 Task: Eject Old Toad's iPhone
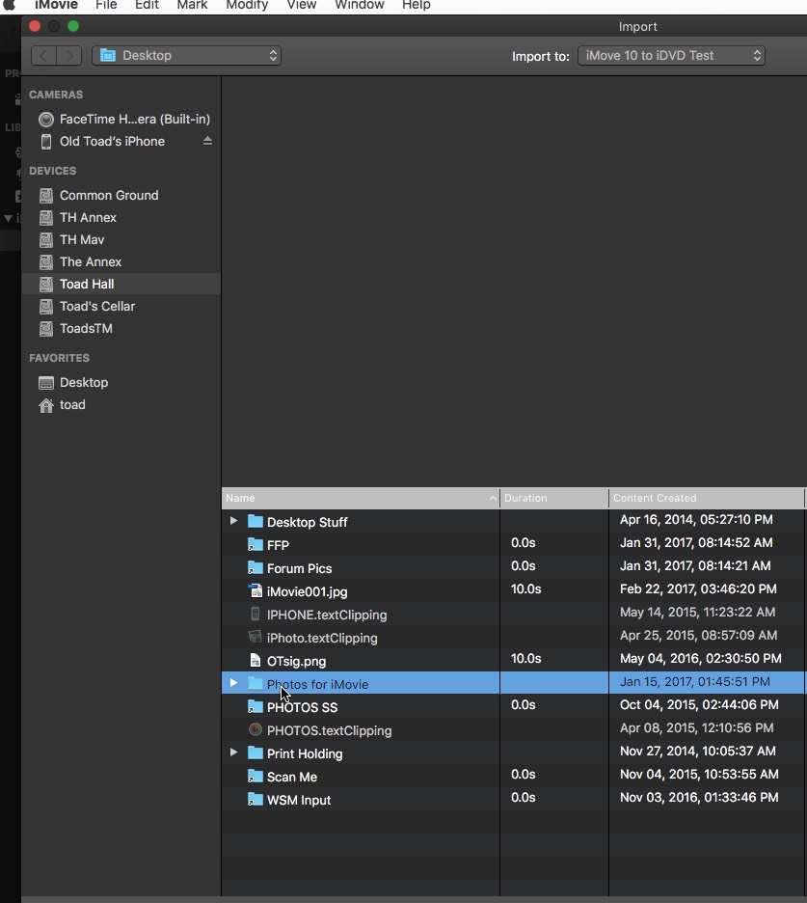208,141
